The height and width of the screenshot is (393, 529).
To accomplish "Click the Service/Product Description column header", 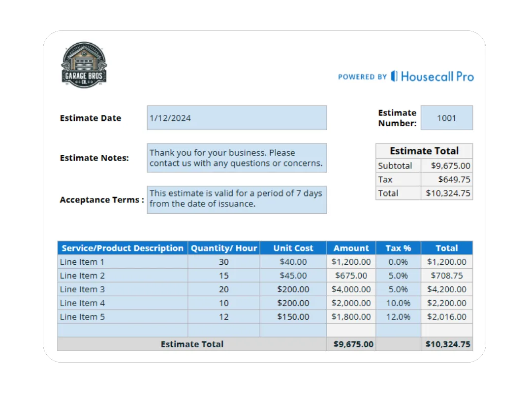I will click(123, 248).
